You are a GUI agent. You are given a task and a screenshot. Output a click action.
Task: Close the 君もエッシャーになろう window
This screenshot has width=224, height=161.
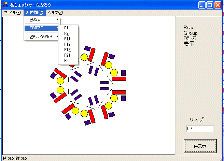[218, 5]
